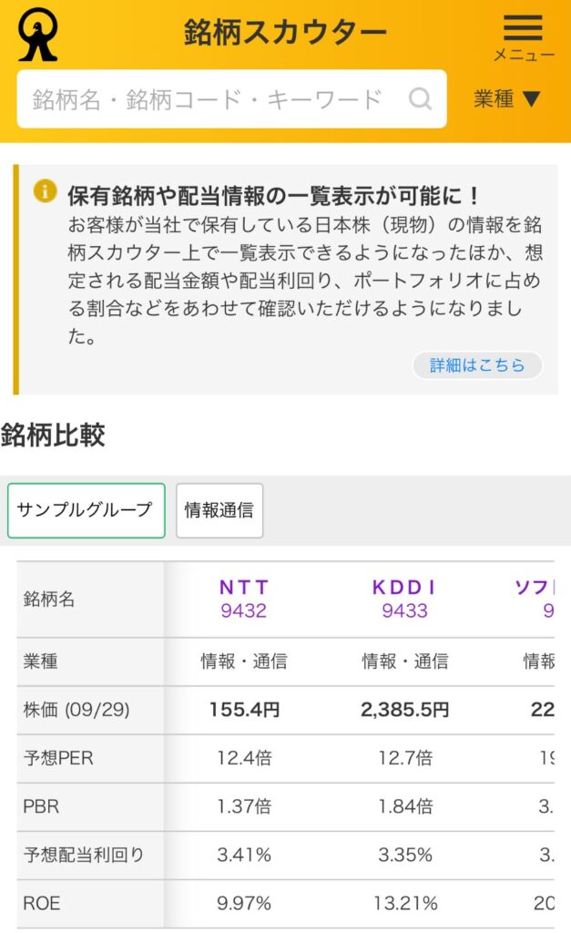Expand the 業種 dropdown

507,98
